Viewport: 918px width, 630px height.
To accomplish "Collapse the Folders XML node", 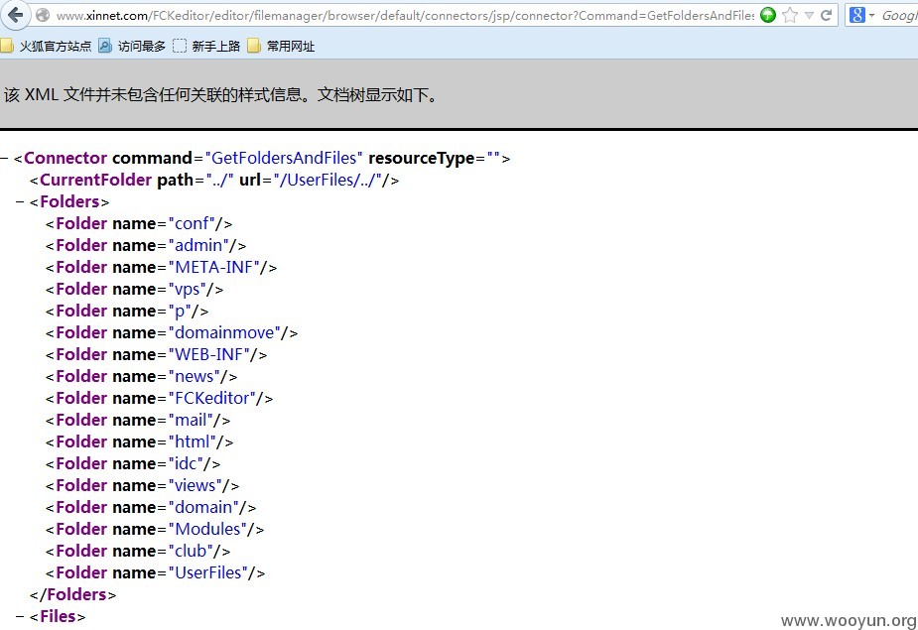I will (x=21, y=202).
